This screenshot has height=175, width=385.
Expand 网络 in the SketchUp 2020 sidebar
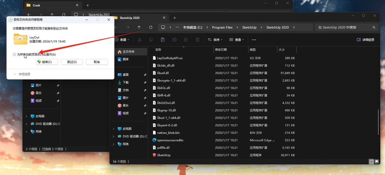tap(113, 144)
